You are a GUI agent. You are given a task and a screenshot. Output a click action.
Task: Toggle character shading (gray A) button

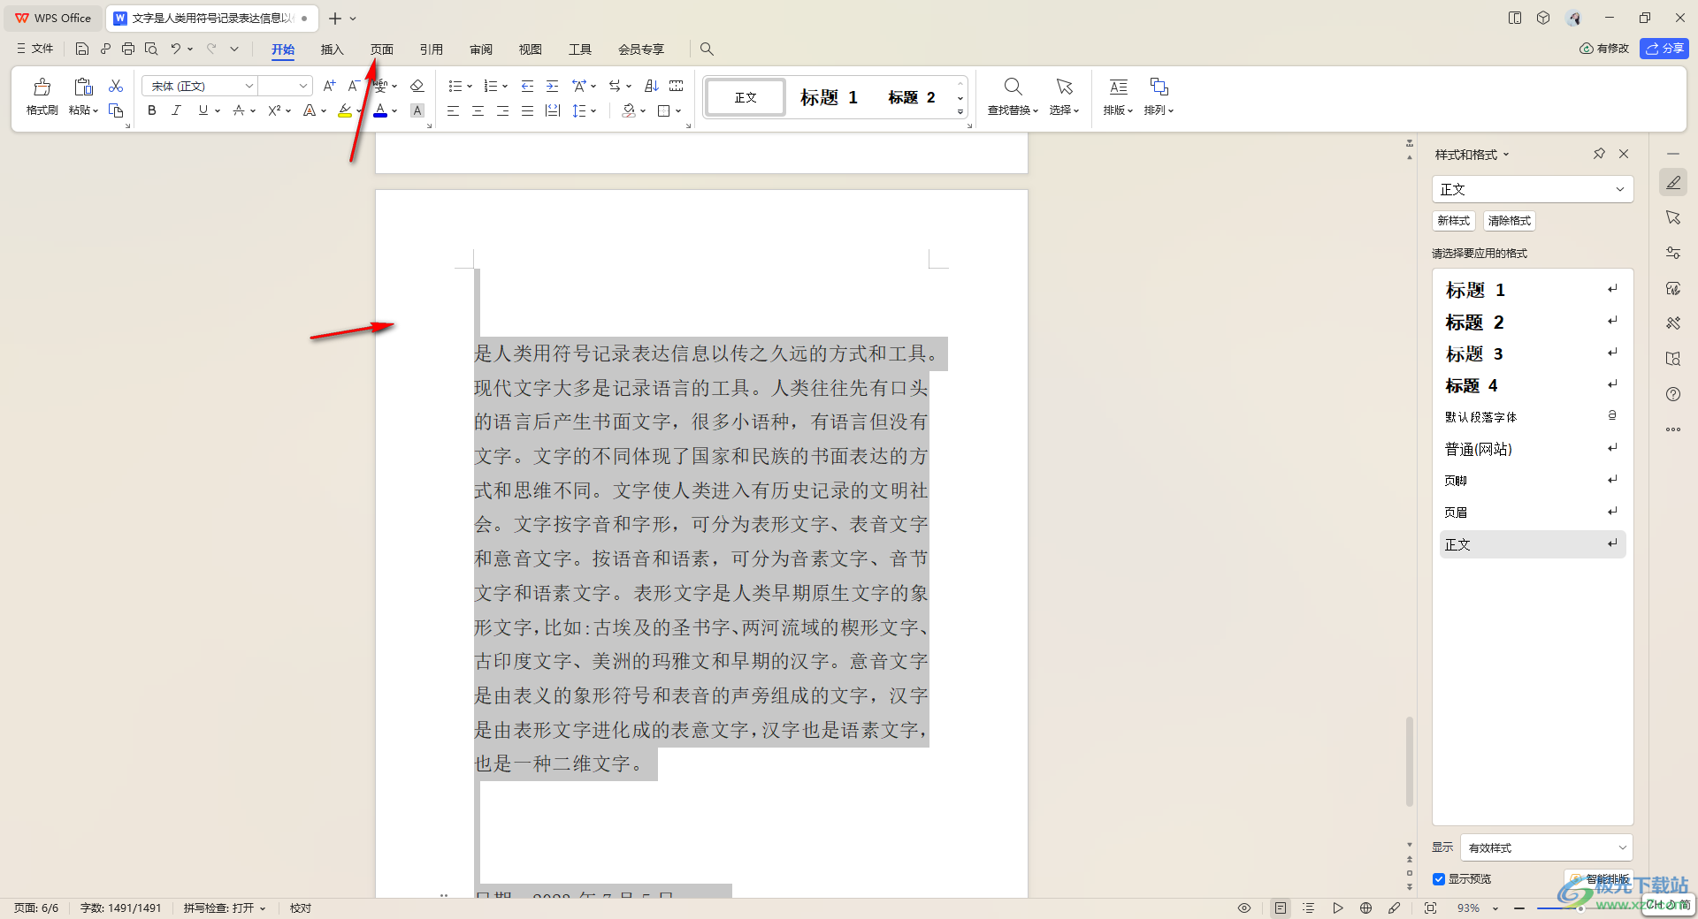[x=417, y=110]
